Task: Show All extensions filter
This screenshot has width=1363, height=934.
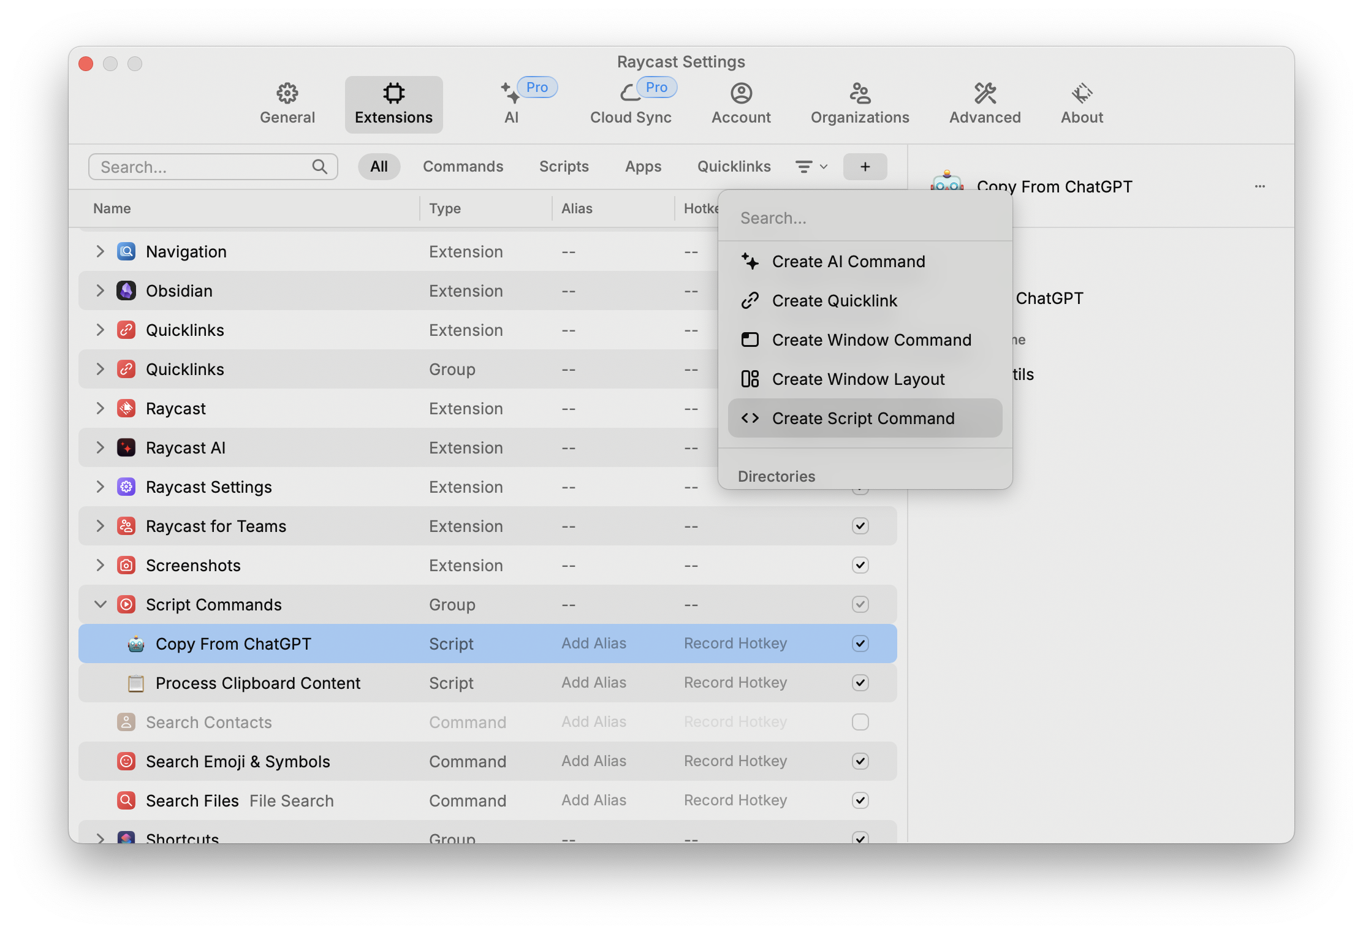Action: tap(379, 167)
